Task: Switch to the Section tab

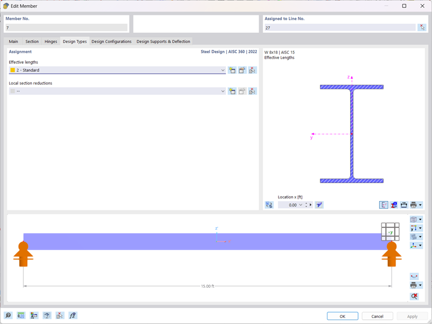Action: pos(32,41)
